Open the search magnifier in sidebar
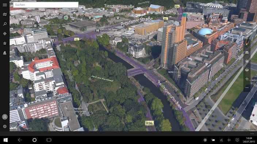This screenshot has width=257, height=144. (5, 24)
